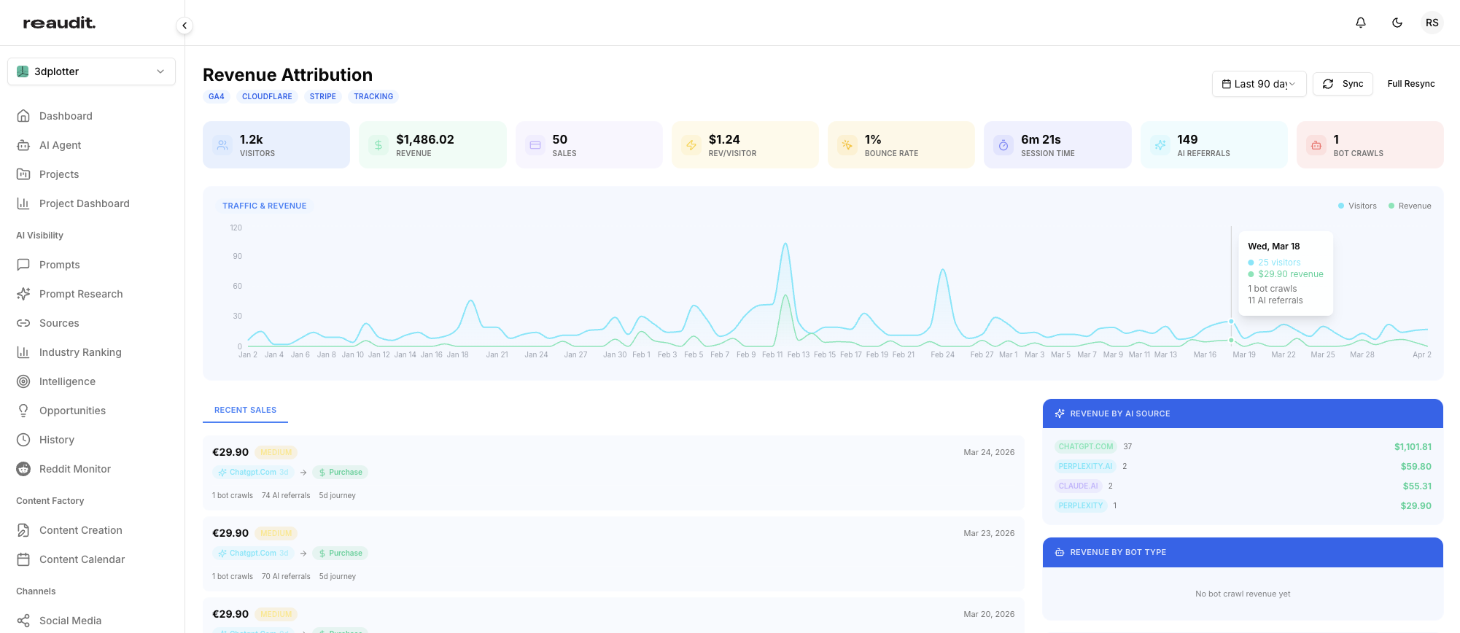
Task: Click the Reddit Monitor icon
Action: tap(23, 469)
